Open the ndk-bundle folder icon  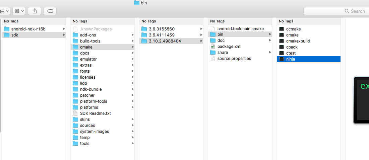75,89
